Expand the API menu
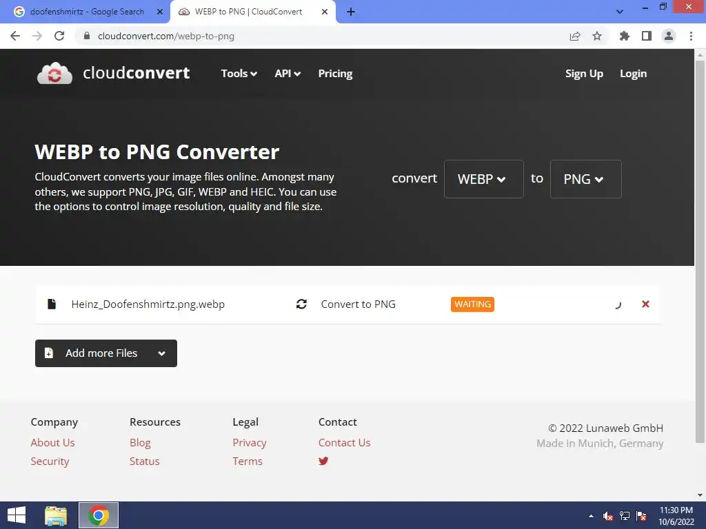This screenshot has height=529, width=706. tap(288, 73)
